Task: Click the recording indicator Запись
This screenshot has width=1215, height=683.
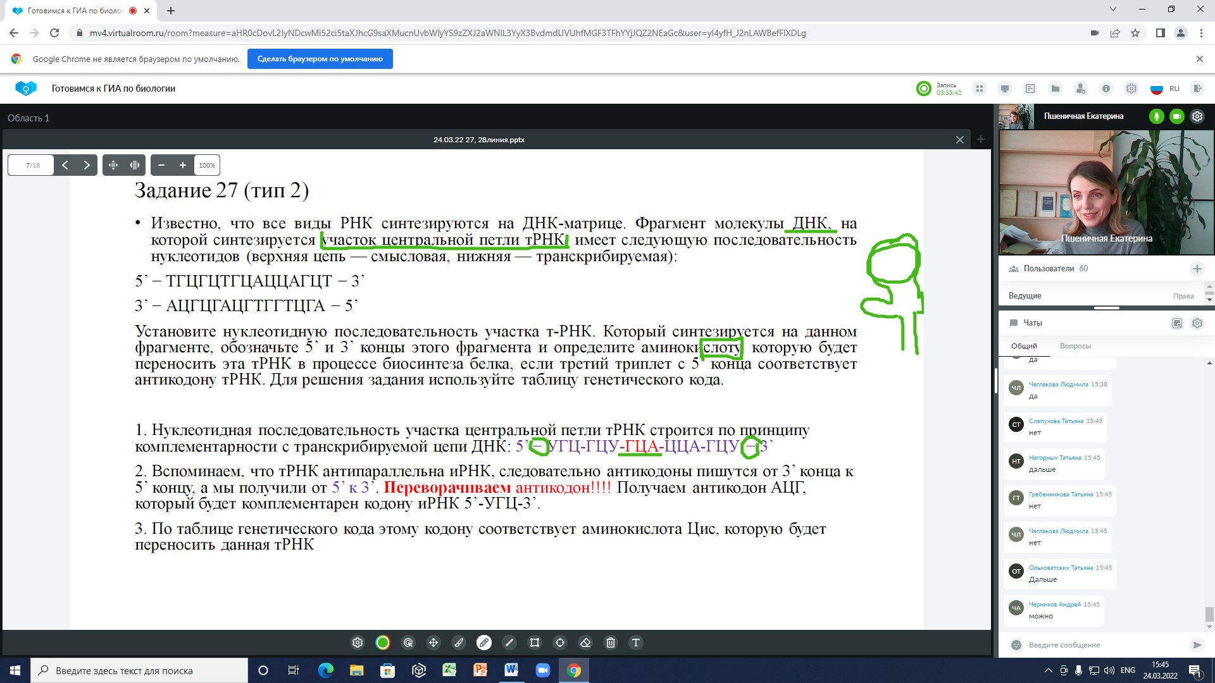Action: click(939, 89)
